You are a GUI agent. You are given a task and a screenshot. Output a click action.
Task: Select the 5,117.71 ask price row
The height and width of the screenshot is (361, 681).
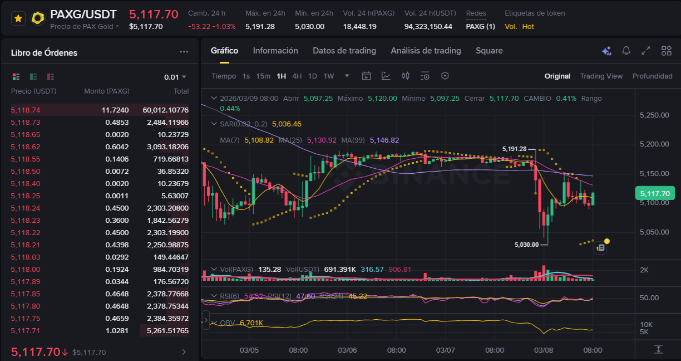coord(100,330)
